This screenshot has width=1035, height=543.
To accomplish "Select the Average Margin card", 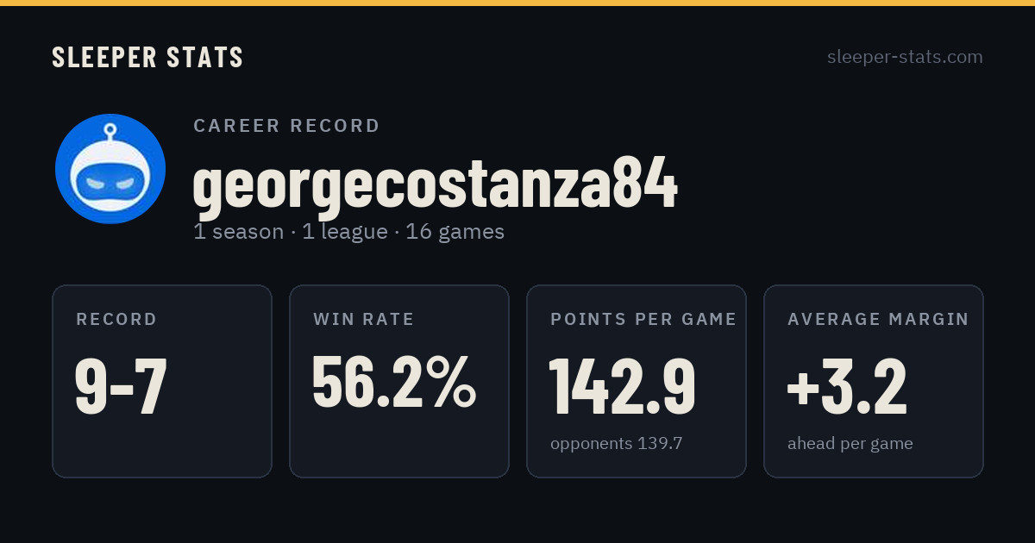I will [874, 381].
